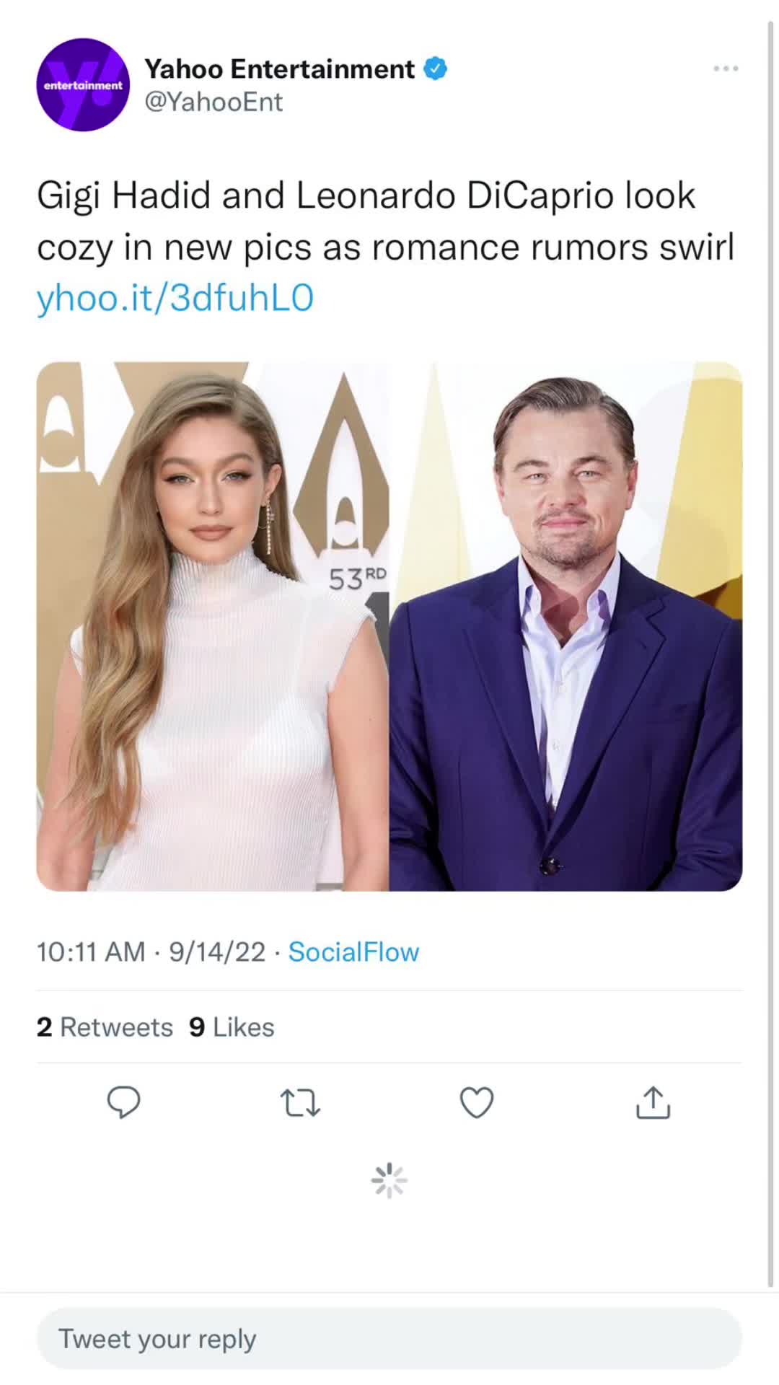This screenshot has width=779, height=1385.
Task: Tap the @YahooEnt handle
Action: pyautogui.click(x=214, y=102)
